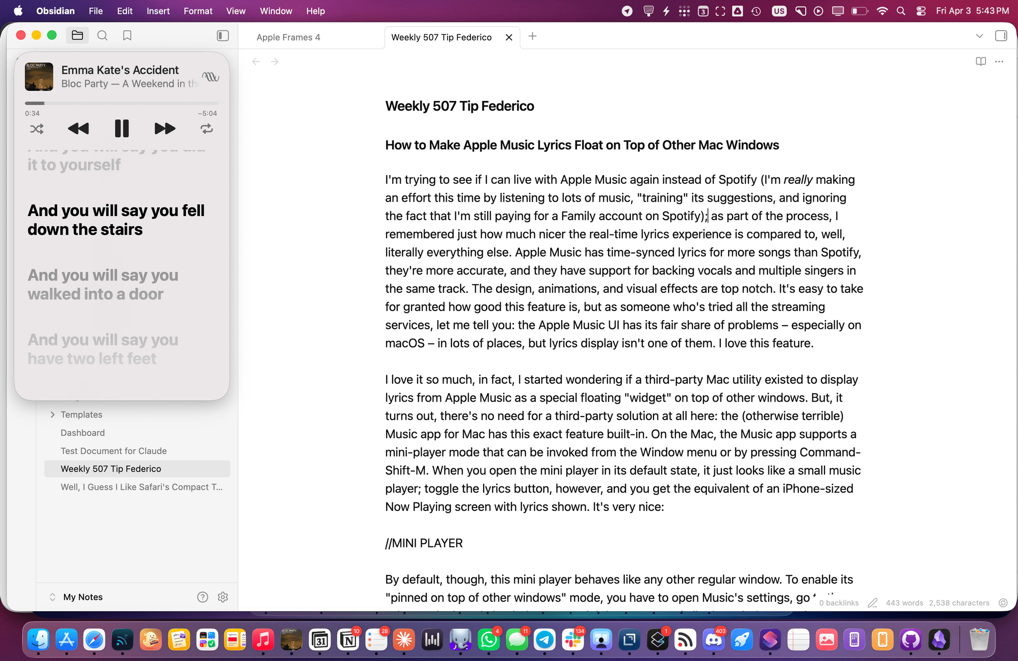The height and width of the screenshot is (661, 1018).
Task: Open WhatsApp from the Dock
Action: [489, 640]
